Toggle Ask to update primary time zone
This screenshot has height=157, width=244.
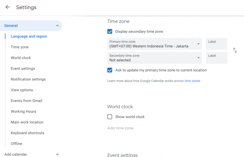(x=110, y=70)
